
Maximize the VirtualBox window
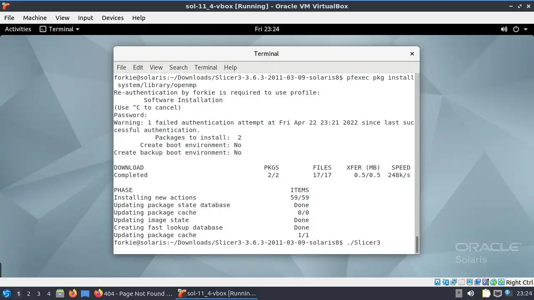[x=520, y=6]
